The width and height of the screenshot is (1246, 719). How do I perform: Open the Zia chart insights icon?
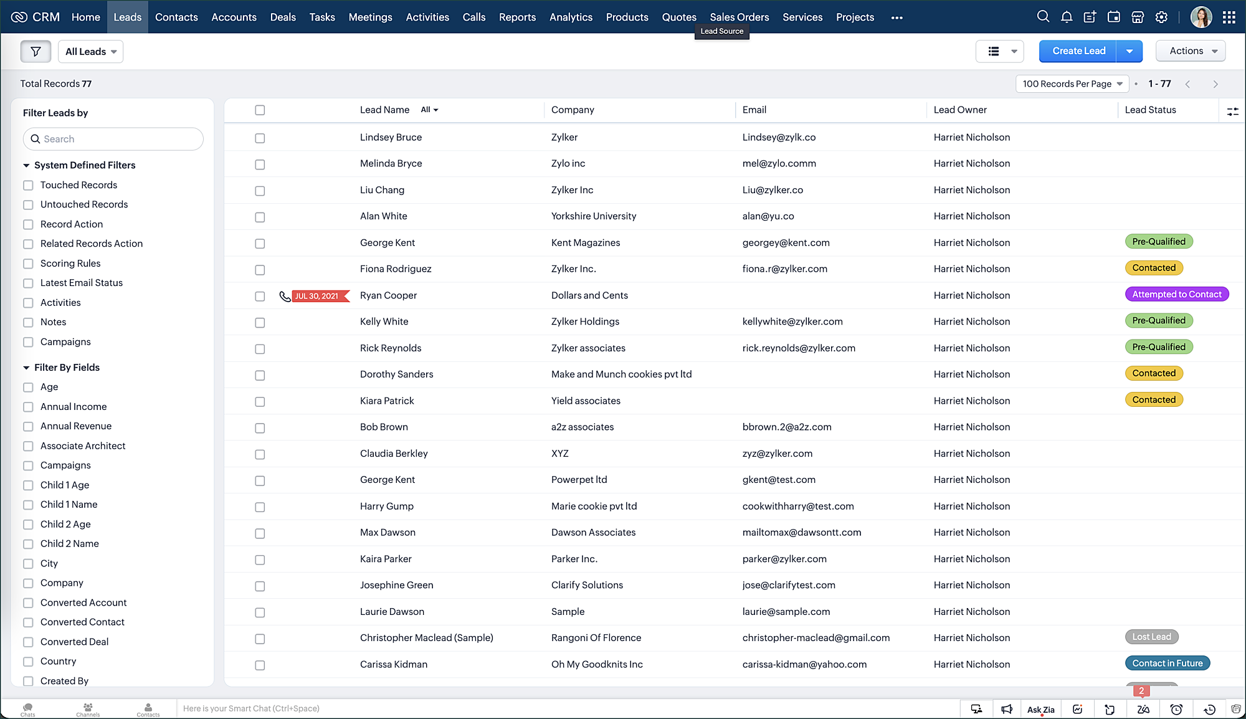pyautogui.click(x=1077, y=709)
